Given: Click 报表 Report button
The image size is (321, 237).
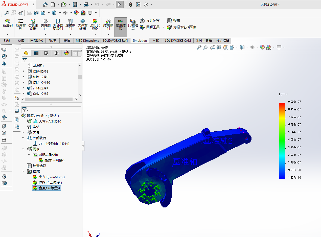Looking at the screenshot, I should 173,21.
